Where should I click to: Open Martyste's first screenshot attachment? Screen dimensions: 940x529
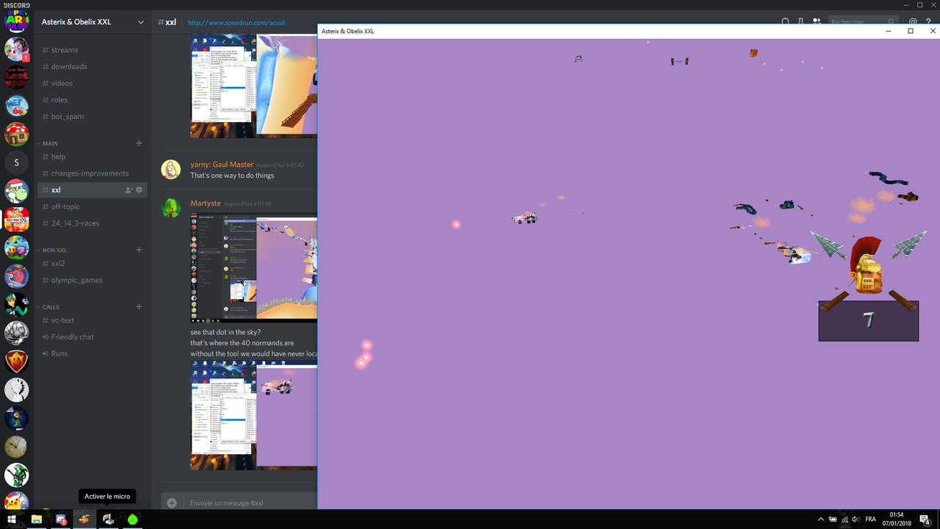point(254,268)
